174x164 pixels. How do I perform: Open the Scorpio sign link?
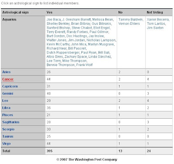tap(8, 129)
